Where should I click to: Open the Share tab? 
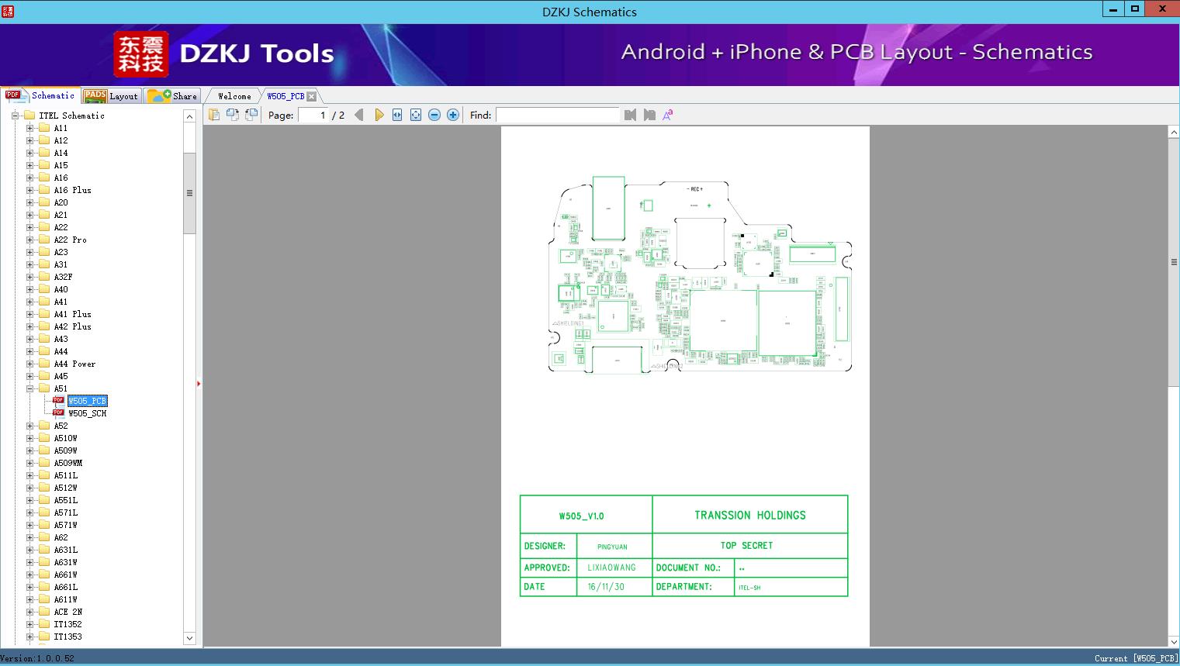click(x=172, y=96)
